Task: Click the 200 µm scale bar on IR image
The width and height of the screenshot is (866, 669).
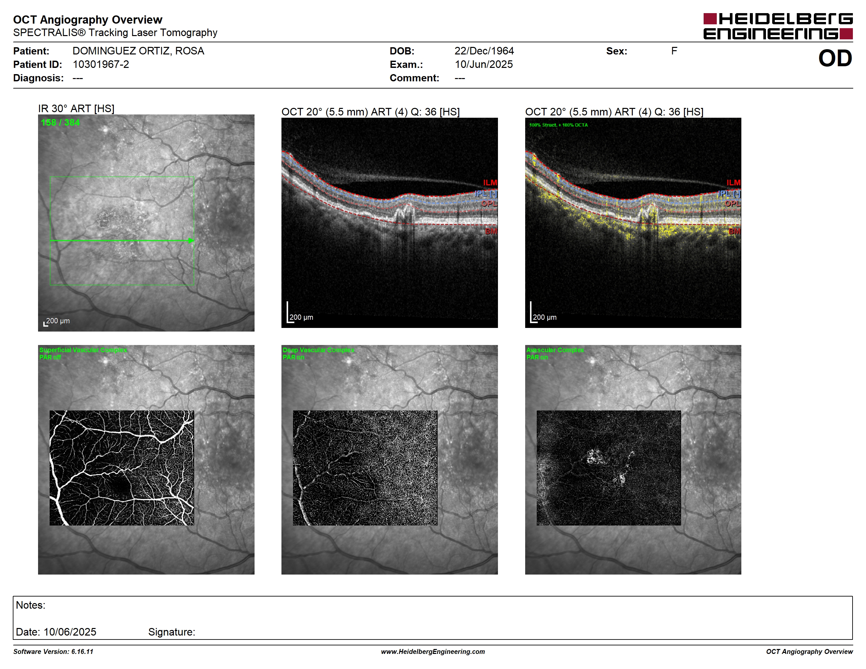Action: click(x=56, y=321)
